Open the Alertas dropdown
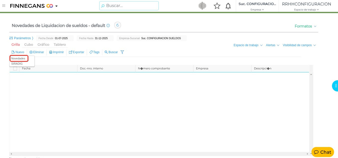This screenshot has width=338, height=158. click(x=272, y=45)
